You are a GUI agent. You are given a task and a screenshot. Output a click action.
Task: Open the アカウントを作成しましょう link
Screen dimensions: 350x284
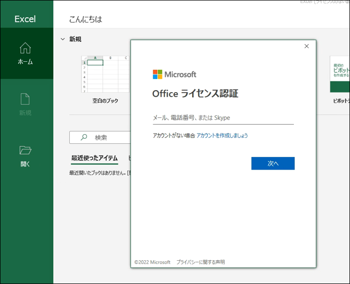click(x=222, y=136)
